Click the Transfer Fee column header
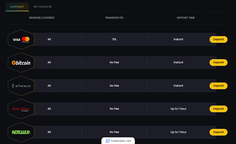Viewport: 236px width, 144px height. (114, 18)
